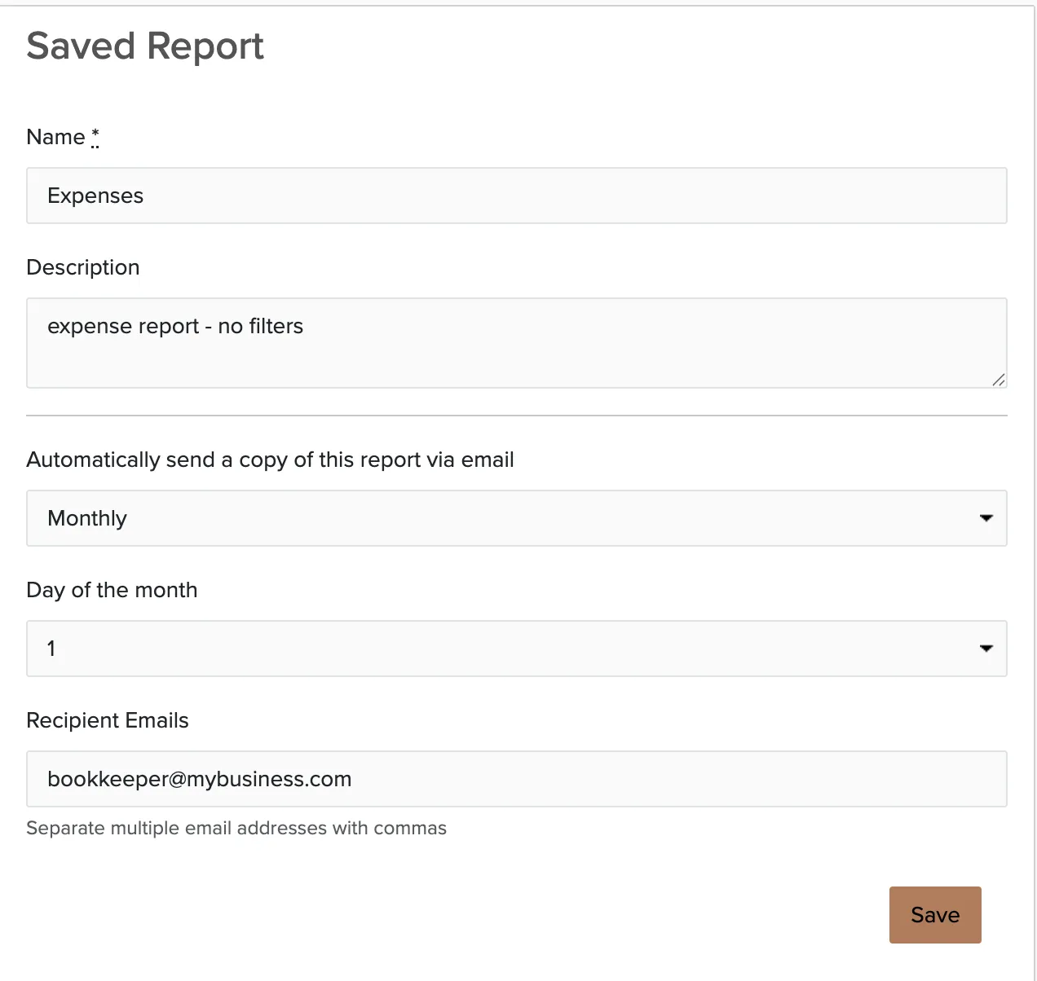Screen dimensions: 1037x981
Task: Focus the Name field containing Expenses
Action: [517, 196]
